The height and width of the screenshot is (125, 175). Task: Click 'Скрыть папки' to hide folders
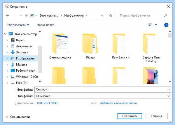(x=18, y=117)
